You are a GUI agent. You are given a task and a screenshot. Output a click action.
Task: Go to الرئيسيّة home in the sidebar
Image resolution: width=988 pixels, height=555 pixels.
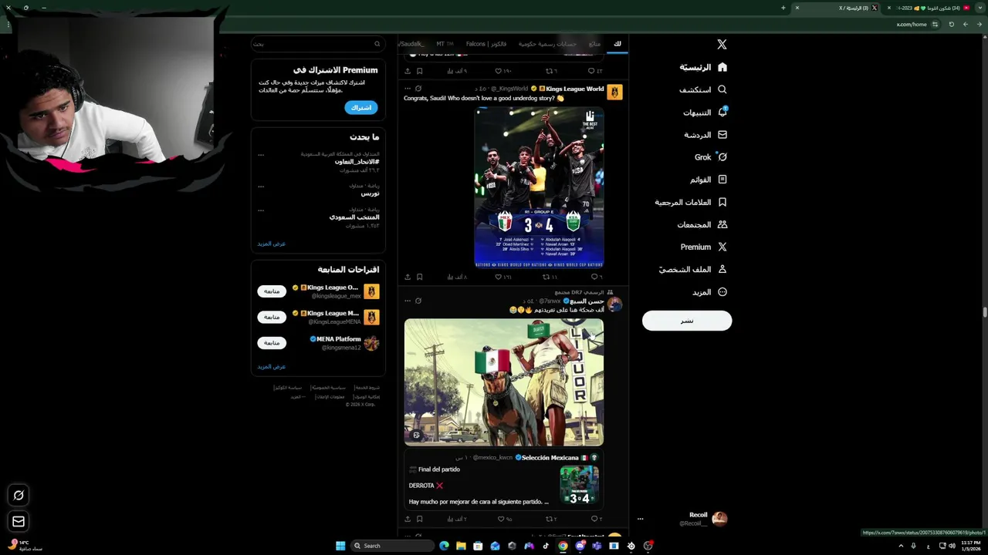(703, 67)
